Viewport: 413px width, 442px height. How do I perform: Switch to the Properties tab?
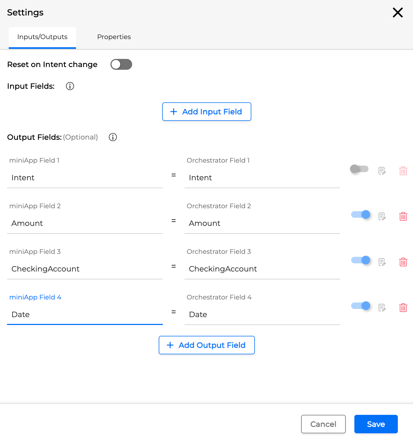click(x=114, y=37)
